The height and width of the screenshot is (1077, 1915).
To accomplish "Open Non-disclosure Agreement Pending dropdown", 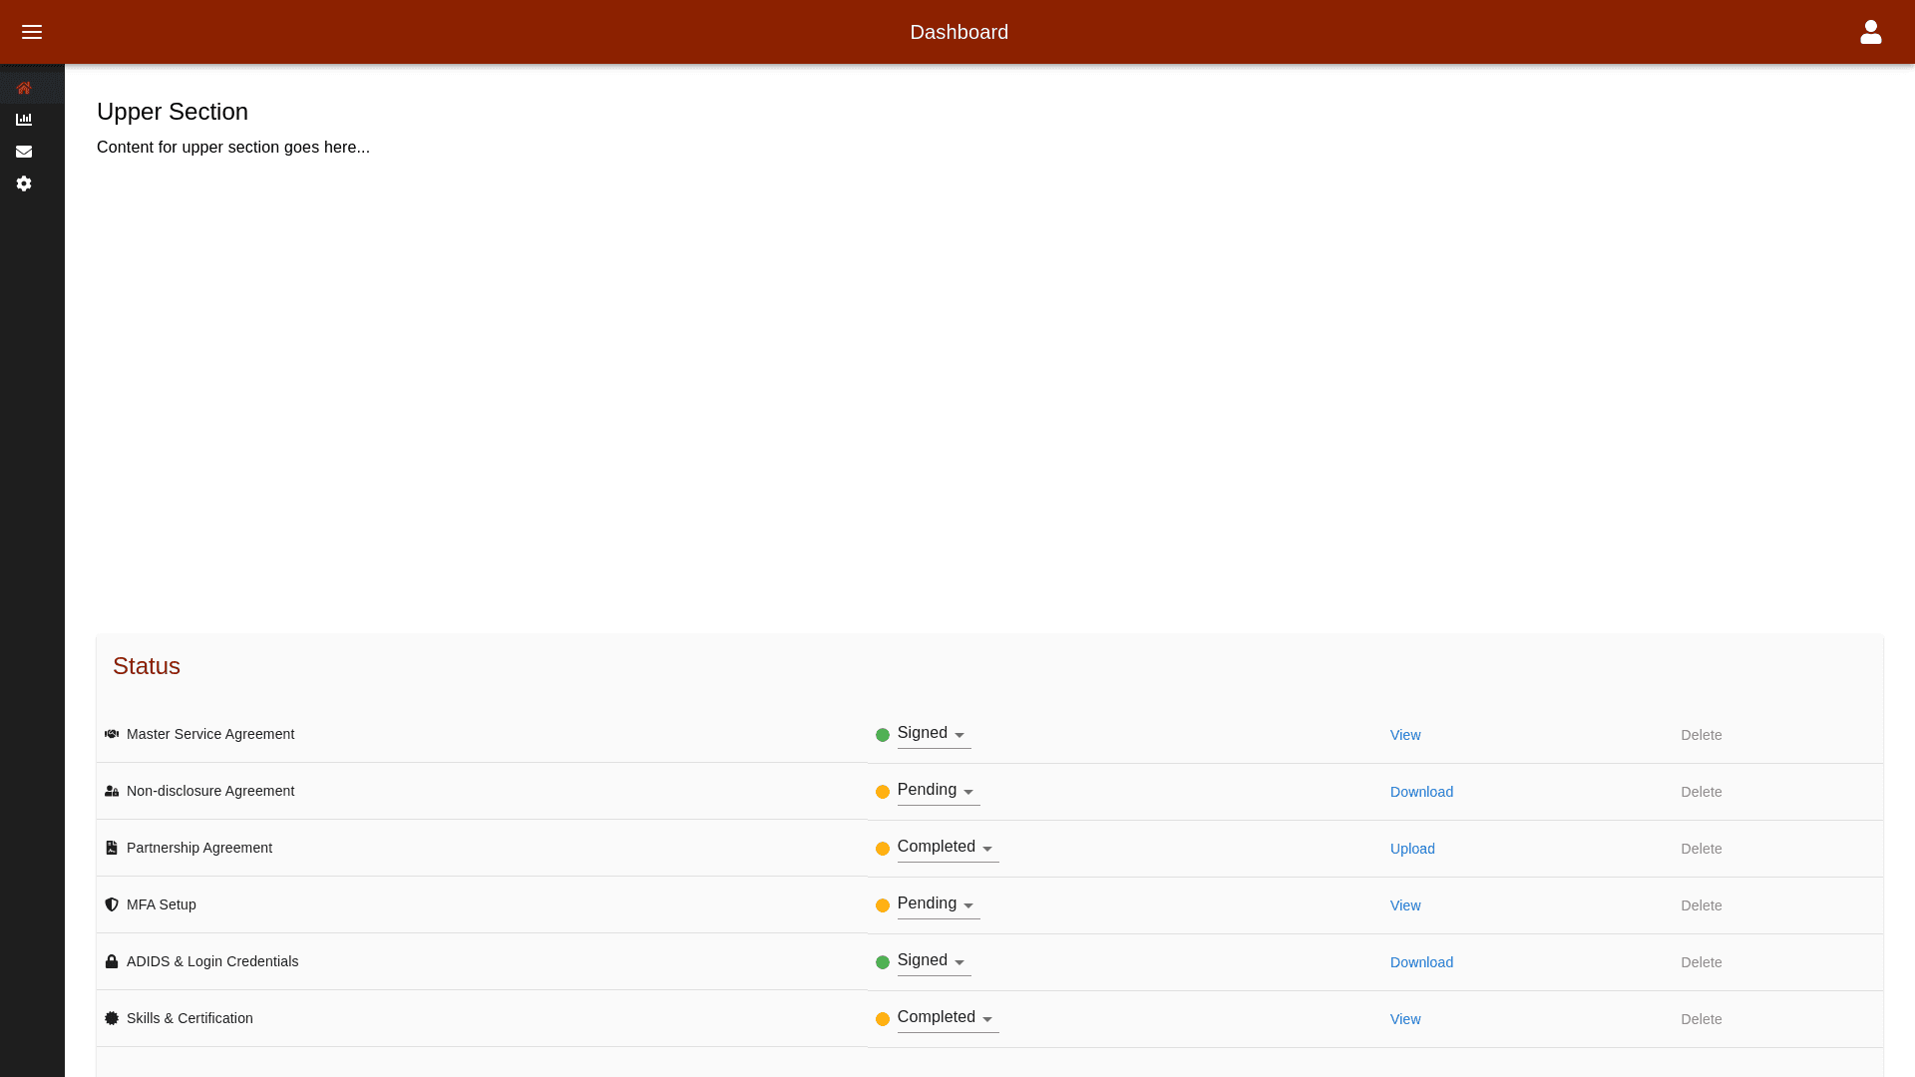I will click(938, 791).
